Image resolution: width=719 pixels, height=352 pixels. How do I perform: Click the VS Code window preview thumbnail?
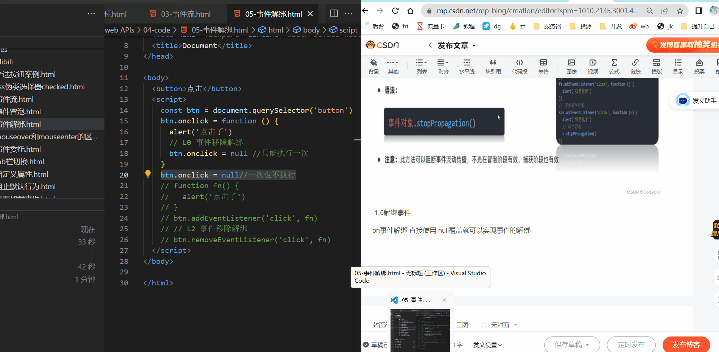(x=420, y=330)
